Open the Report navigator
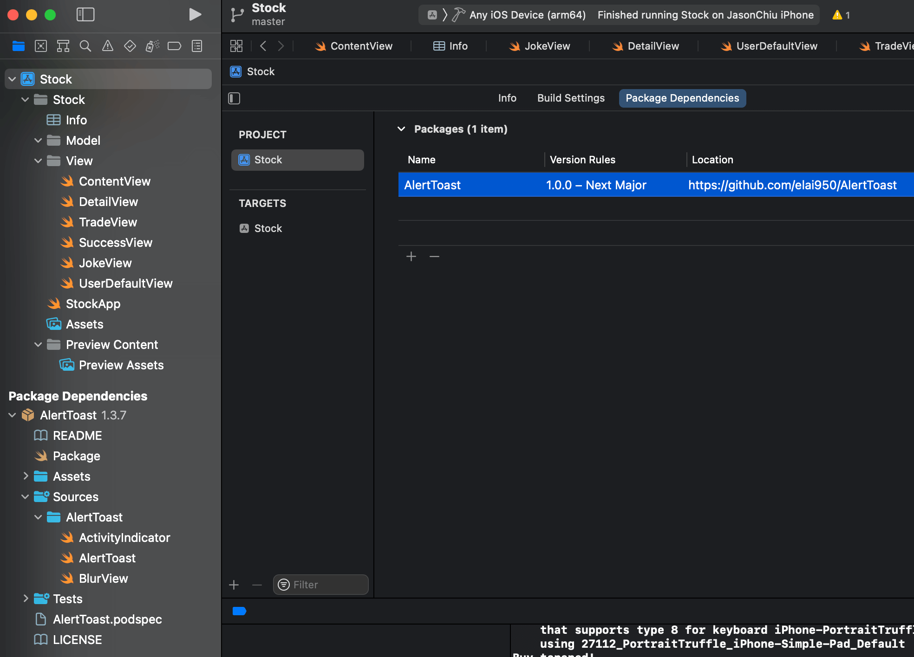 tap(197, 45)
